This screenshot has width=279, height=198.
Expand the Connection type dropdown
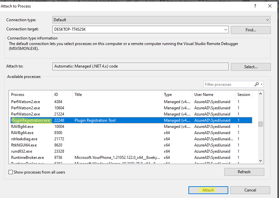point(268,20)
